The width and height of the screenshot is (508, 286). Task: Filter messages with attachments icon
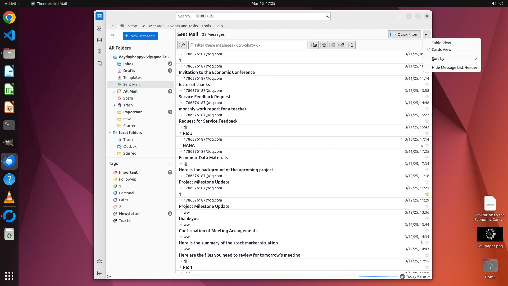point(352,45)
